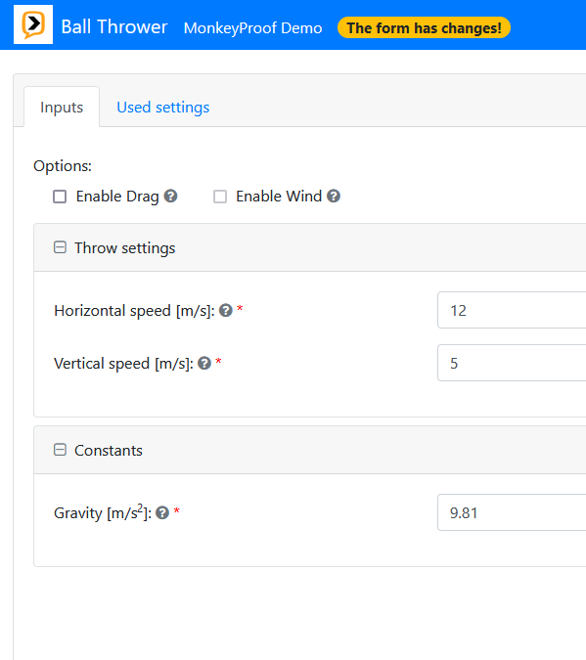586x660 pixels.
Task: Select the Inputs tab
Action: 62,108
